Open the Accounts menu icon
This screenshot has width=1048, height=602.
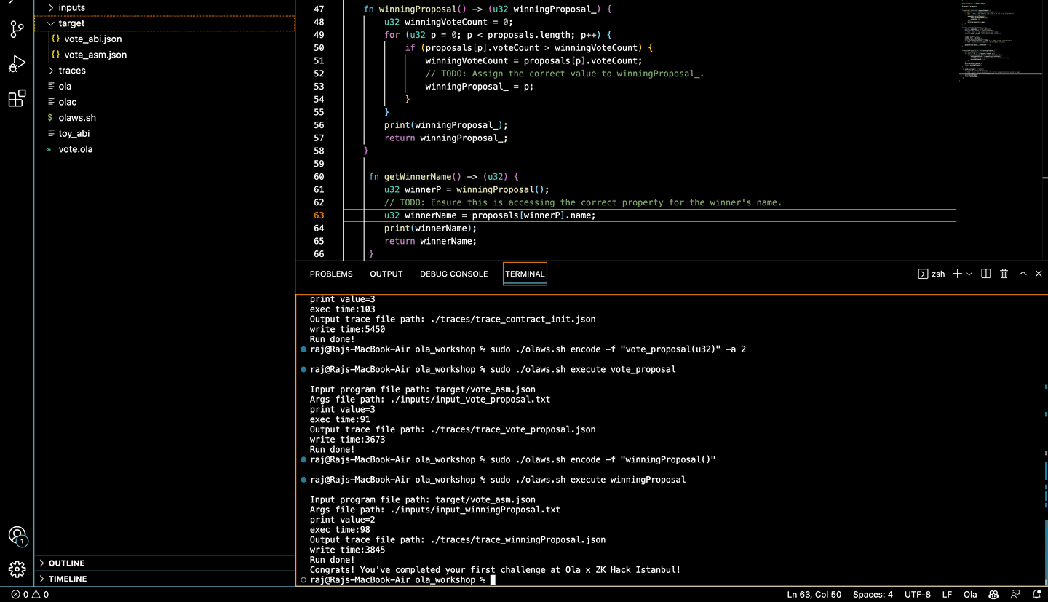[17, 536]
